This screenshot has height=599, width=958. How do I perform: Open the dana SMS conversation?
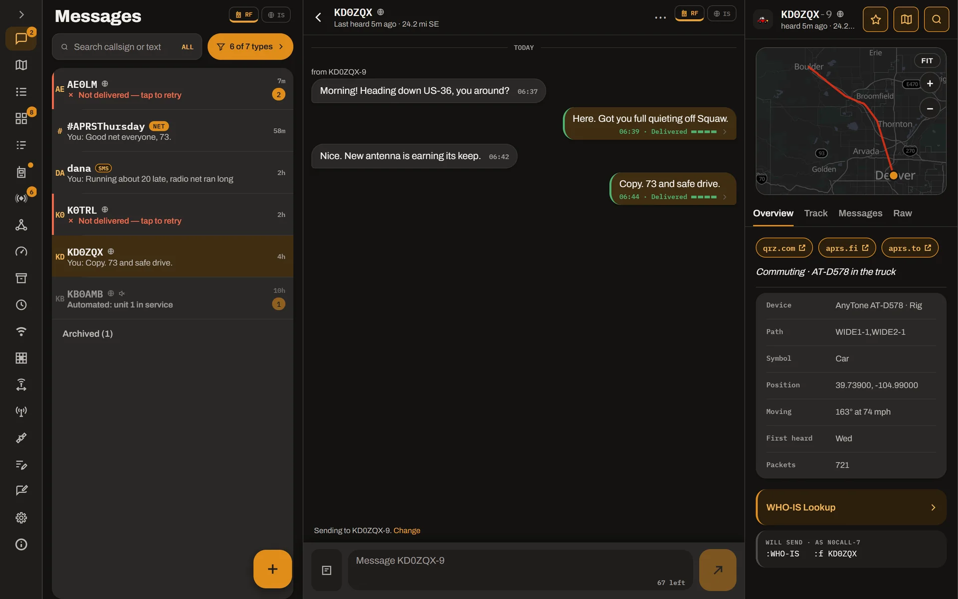tap(173, 173)
